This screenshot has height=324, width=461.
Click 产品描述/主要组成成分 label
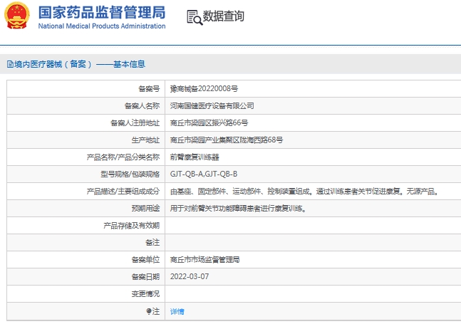pyautogui.click(x=123, y=192)
